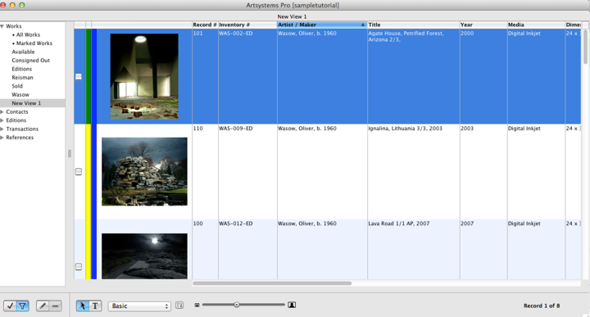This screenshot has width=590, height=317.
Task: Open the Basic layout dropdown
Action: 139,306
